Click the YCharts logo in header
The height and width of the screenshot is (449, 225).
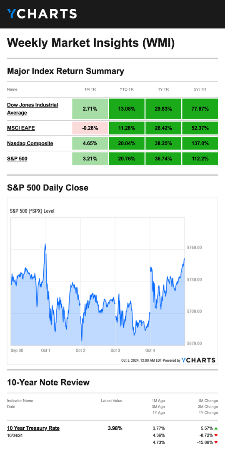click(42, 14)
